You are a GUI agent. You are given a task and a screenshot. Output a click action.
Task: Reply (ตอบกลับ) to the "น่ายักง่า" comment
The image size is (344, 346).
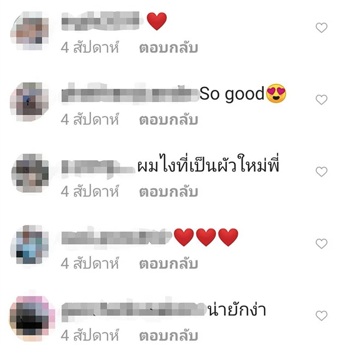(x=168, y=335)
